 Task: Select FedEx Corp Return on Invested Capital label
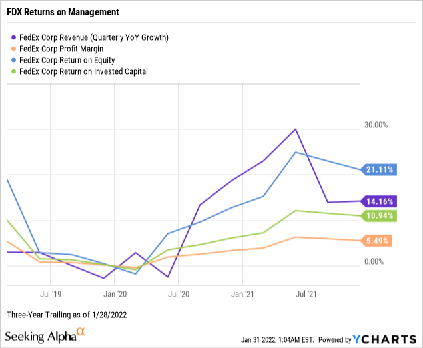84,71
